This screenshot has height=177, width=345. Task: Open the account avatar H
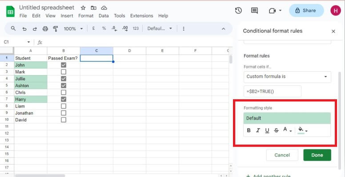[x=336, y=11]
